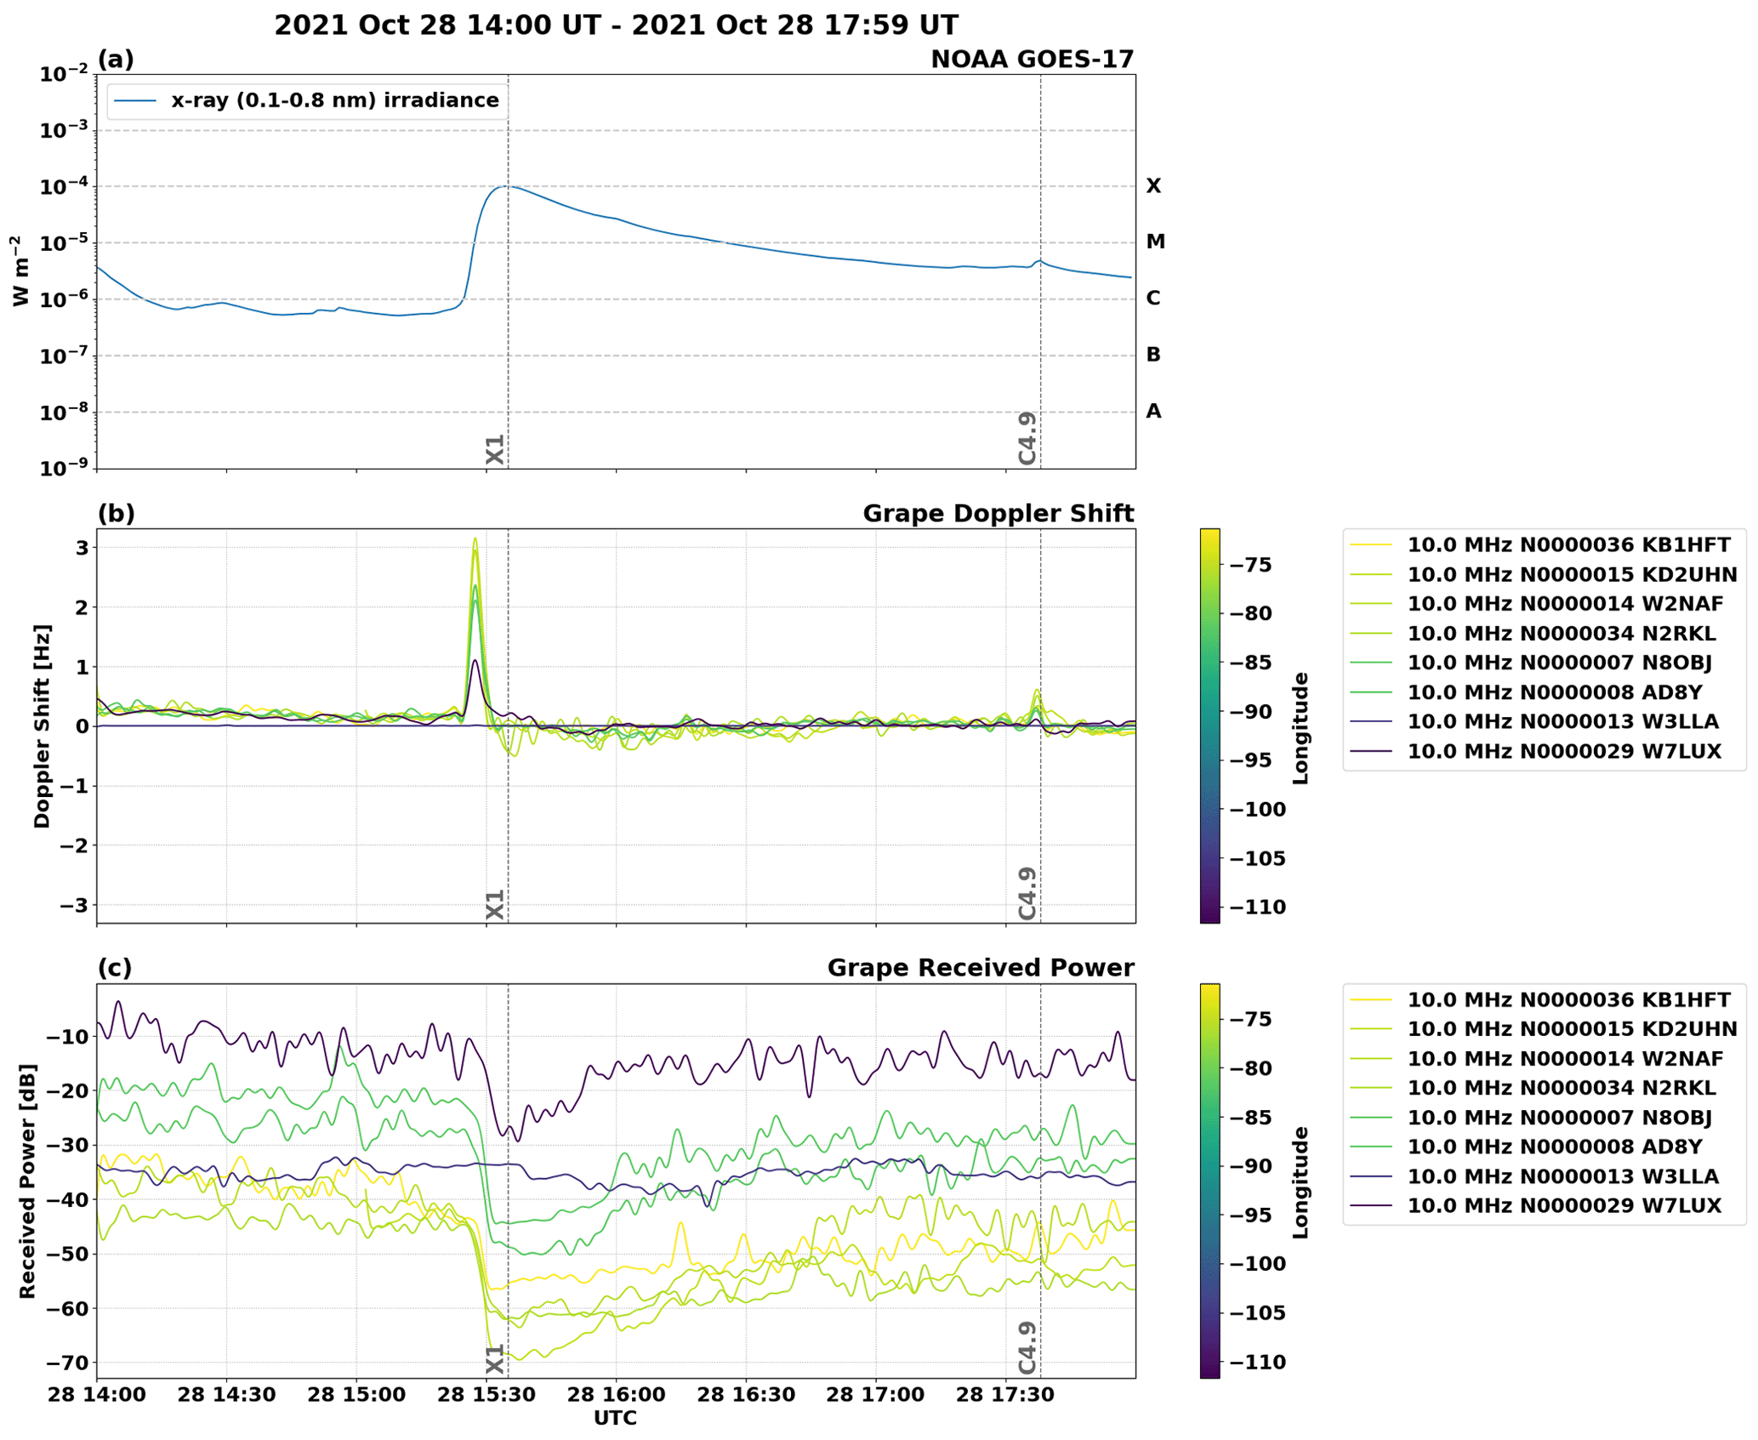Click the 28 16:00 time axis tick label
1758x1440 pixels.
pyautogui.click(x=615, y=1395)
